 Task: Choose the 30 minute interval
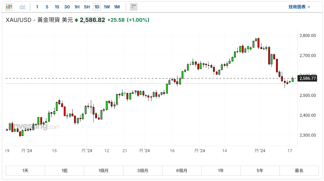coord(67,7)
